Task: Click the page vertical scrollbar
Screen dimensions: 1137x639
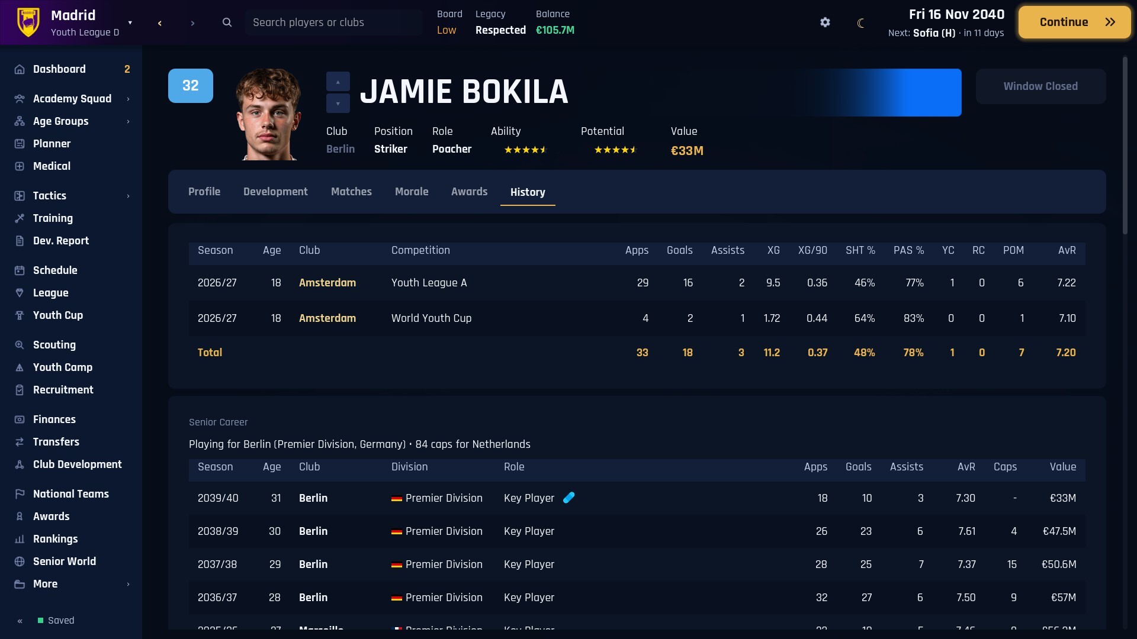Action: [x=1125, y=145]
